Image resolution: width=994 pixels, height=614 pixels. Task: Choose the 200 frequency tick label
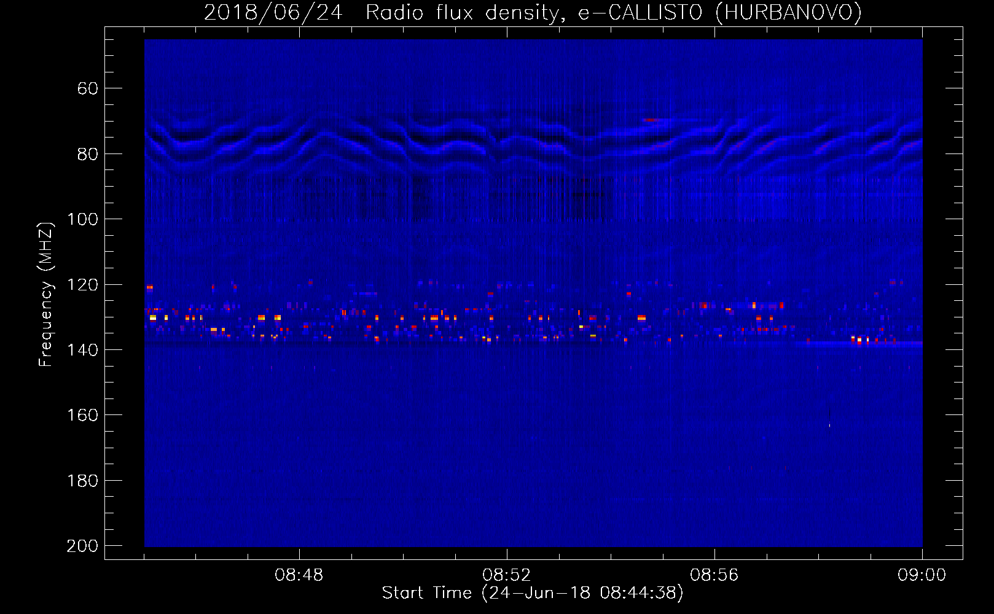[x=83, y=546]
